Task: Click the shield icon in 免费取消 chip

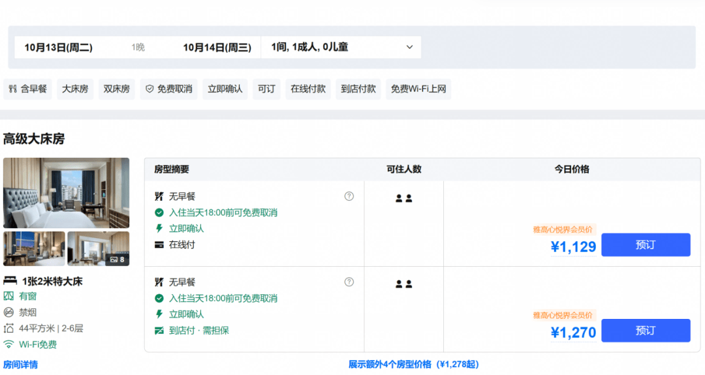Action: pos(149,89)
